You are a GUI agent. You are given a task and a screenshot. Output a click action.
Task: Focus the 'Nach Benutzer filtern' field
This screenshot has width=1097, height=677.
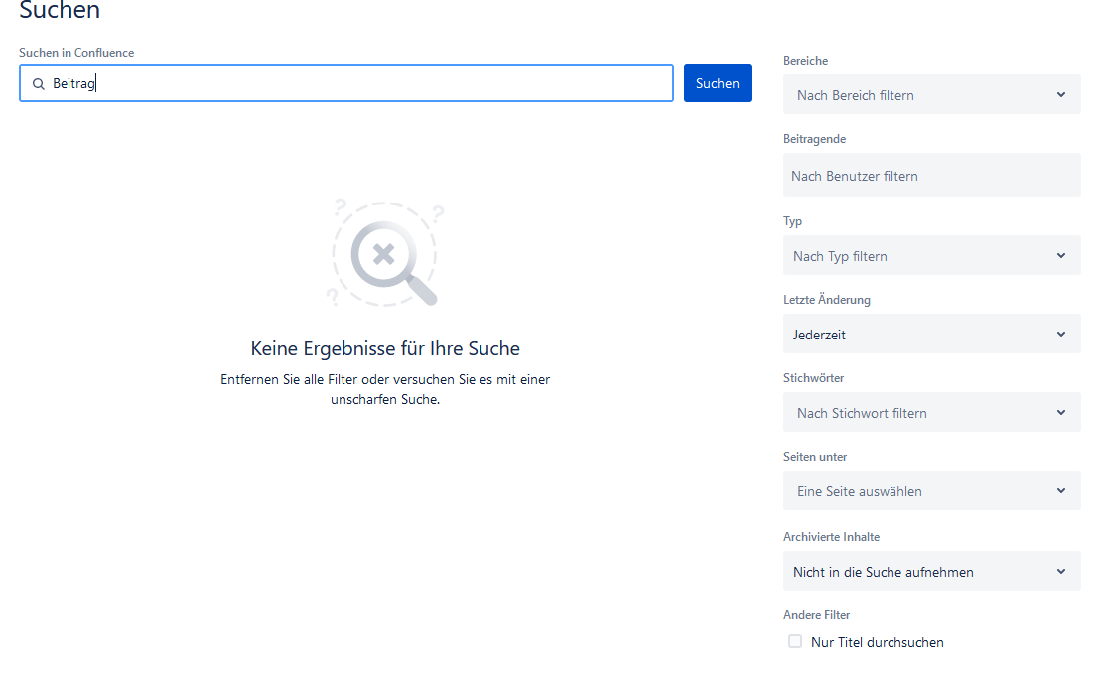(x=932, y=176)
